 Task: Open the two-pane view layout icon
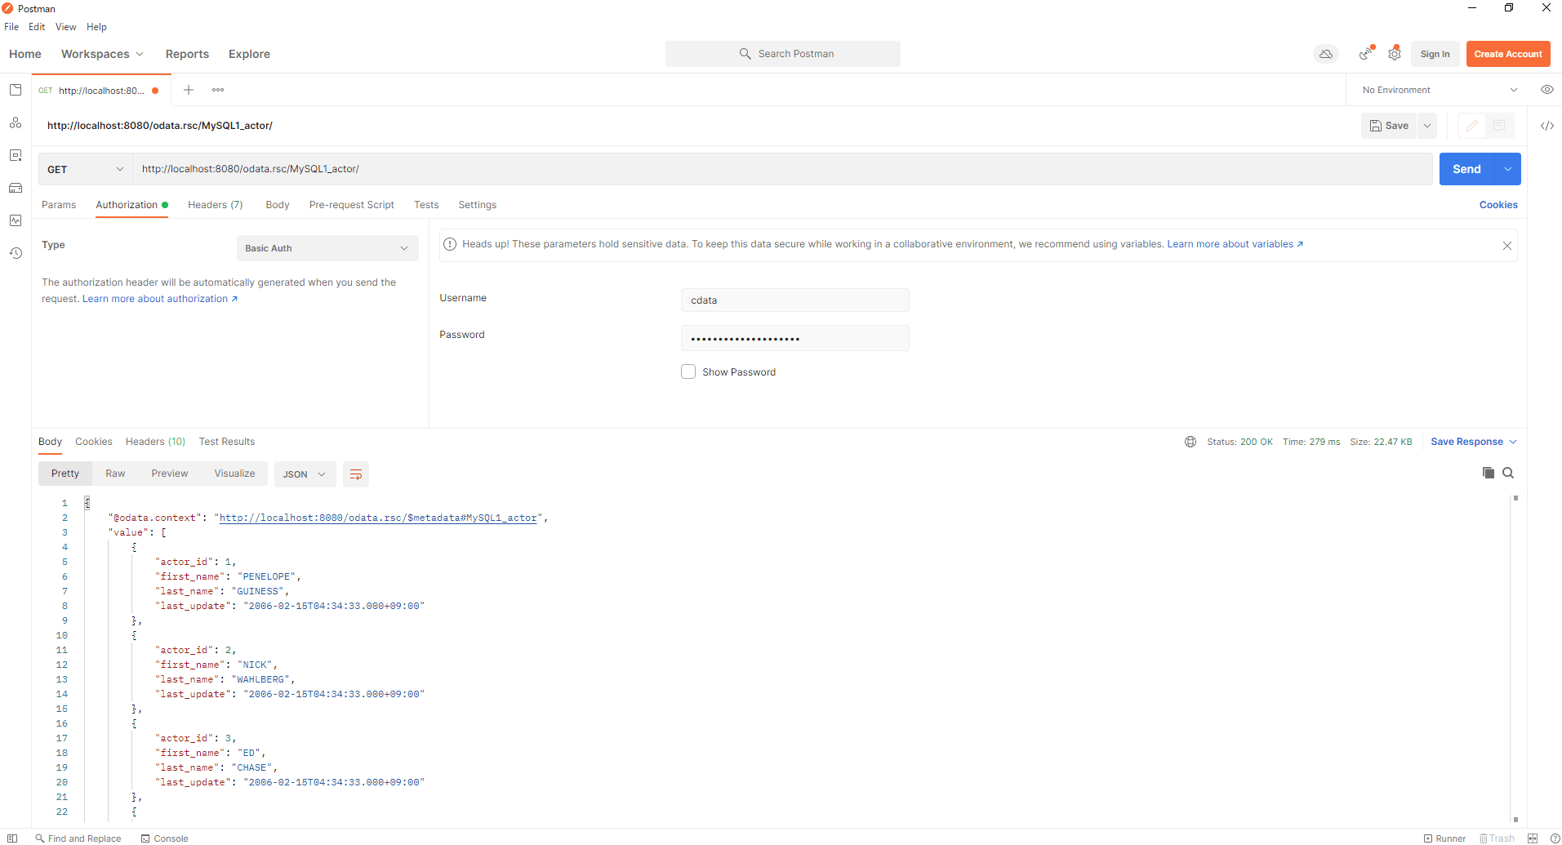1533,838
